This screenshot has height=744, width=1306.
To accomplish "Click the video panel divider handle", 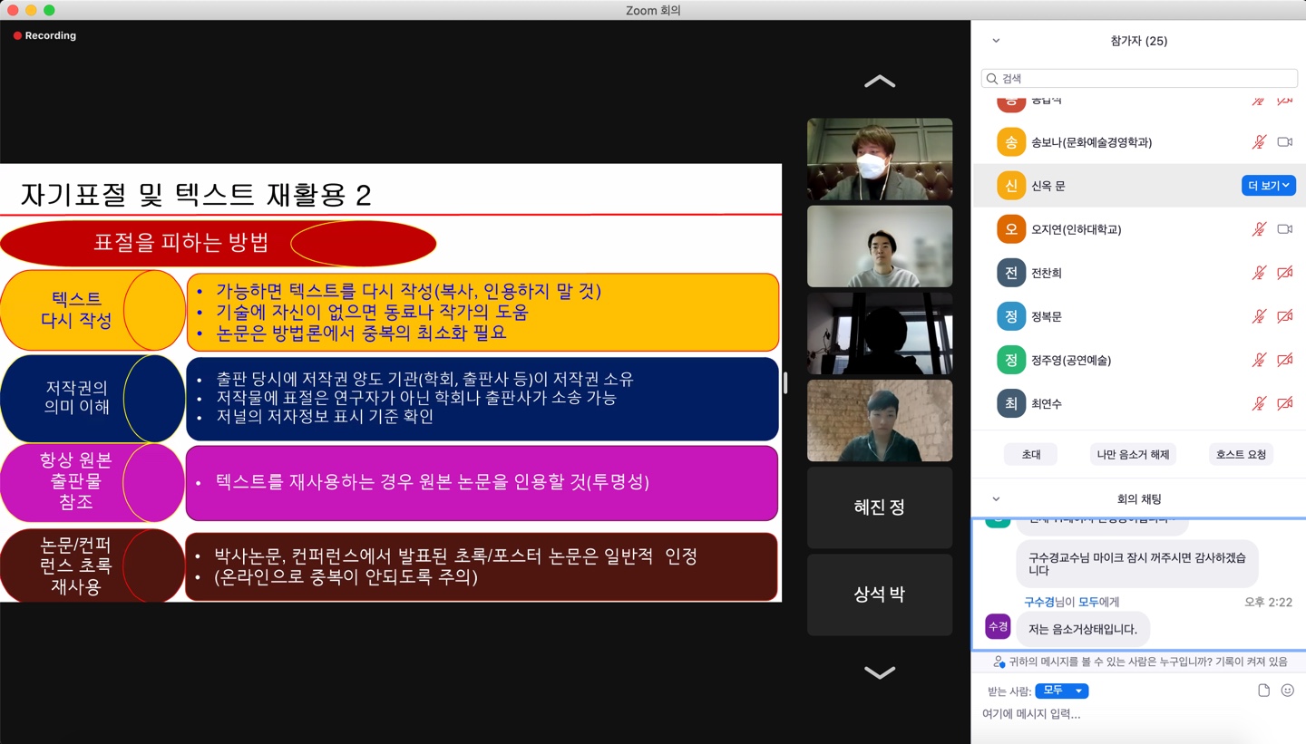I will [x=785, y=382].
